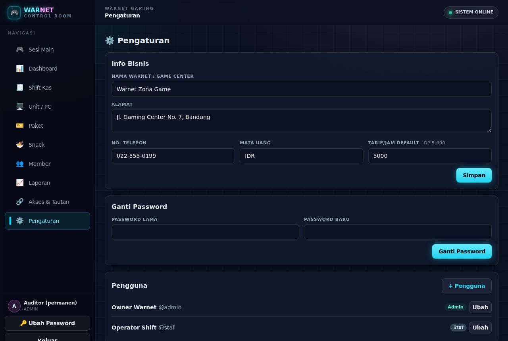508x341 pixels.
Task: Click Ubah Password in the sidebar
Action: 47,323
